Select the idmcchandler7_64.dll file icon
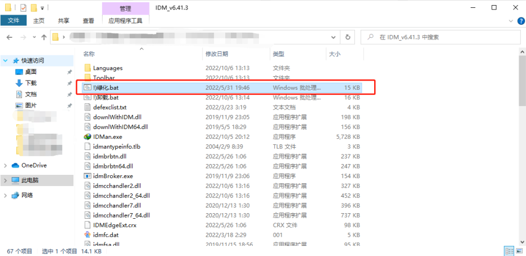Screen dimensions: 526x256 pyautogui.click(x=87, y=215)
